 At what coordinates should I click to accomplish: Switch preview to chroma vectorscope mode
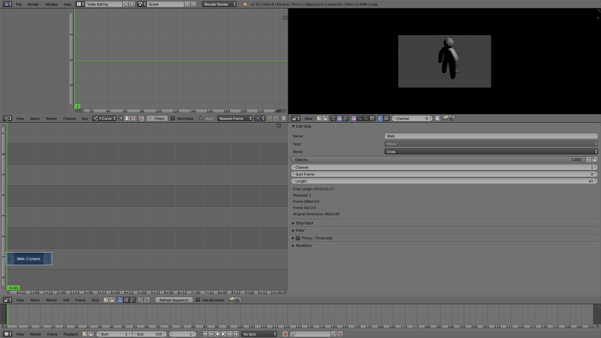point(366,118)
